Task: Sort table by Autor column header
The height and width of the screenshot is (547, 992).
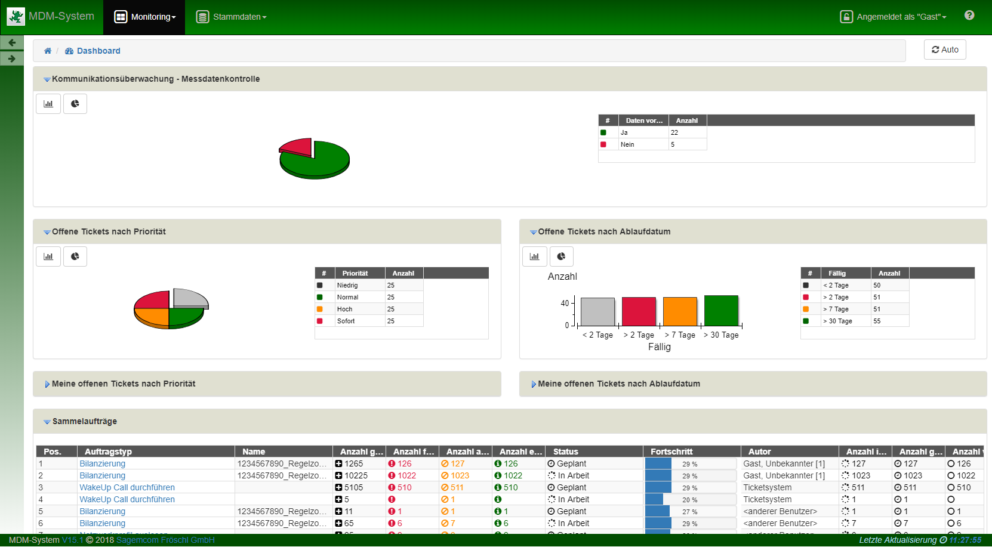Action: pos(790,452)
